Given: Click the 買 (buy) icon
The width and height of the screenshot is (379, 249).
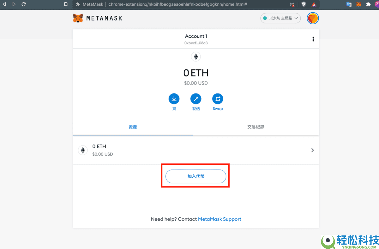Looking at the screenshot, I should 174,98.
